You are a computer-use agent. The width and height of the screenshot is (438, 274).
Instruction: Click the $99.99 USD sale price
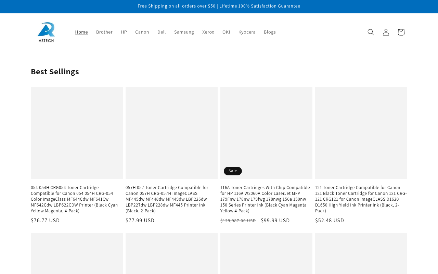point(275,221)
